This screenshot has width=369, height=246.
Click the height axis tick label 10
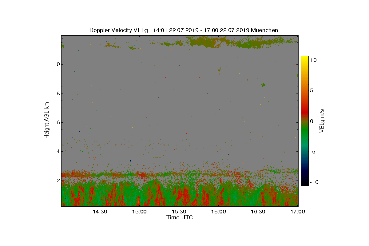(56, 64)
